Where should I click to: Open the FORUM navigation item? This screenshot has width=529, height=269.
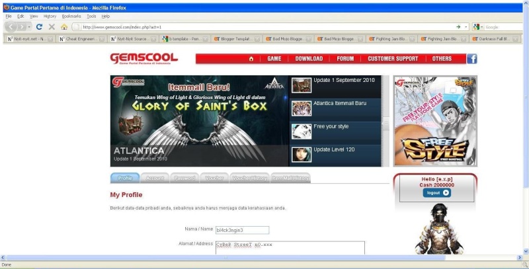point(345,59)
